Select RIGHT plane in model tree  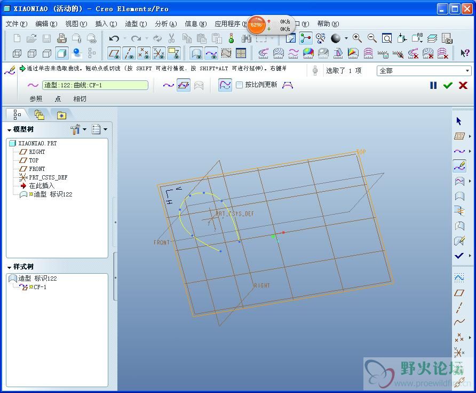click(x=37, y=152)
